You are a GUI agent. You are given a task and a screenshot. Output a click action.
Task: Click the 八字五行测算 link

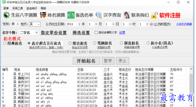tap(184, 24)
